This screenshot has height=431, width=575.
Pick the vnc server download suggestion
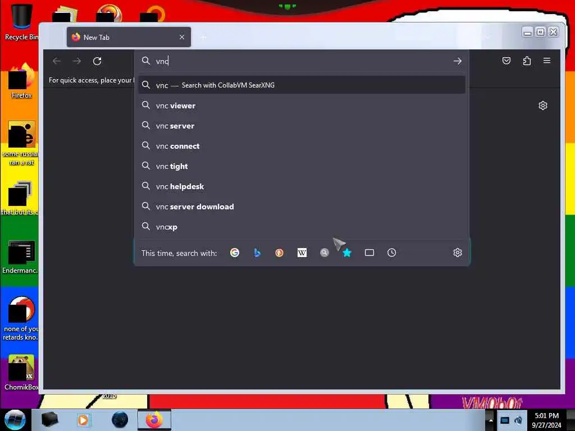(302, 207)
